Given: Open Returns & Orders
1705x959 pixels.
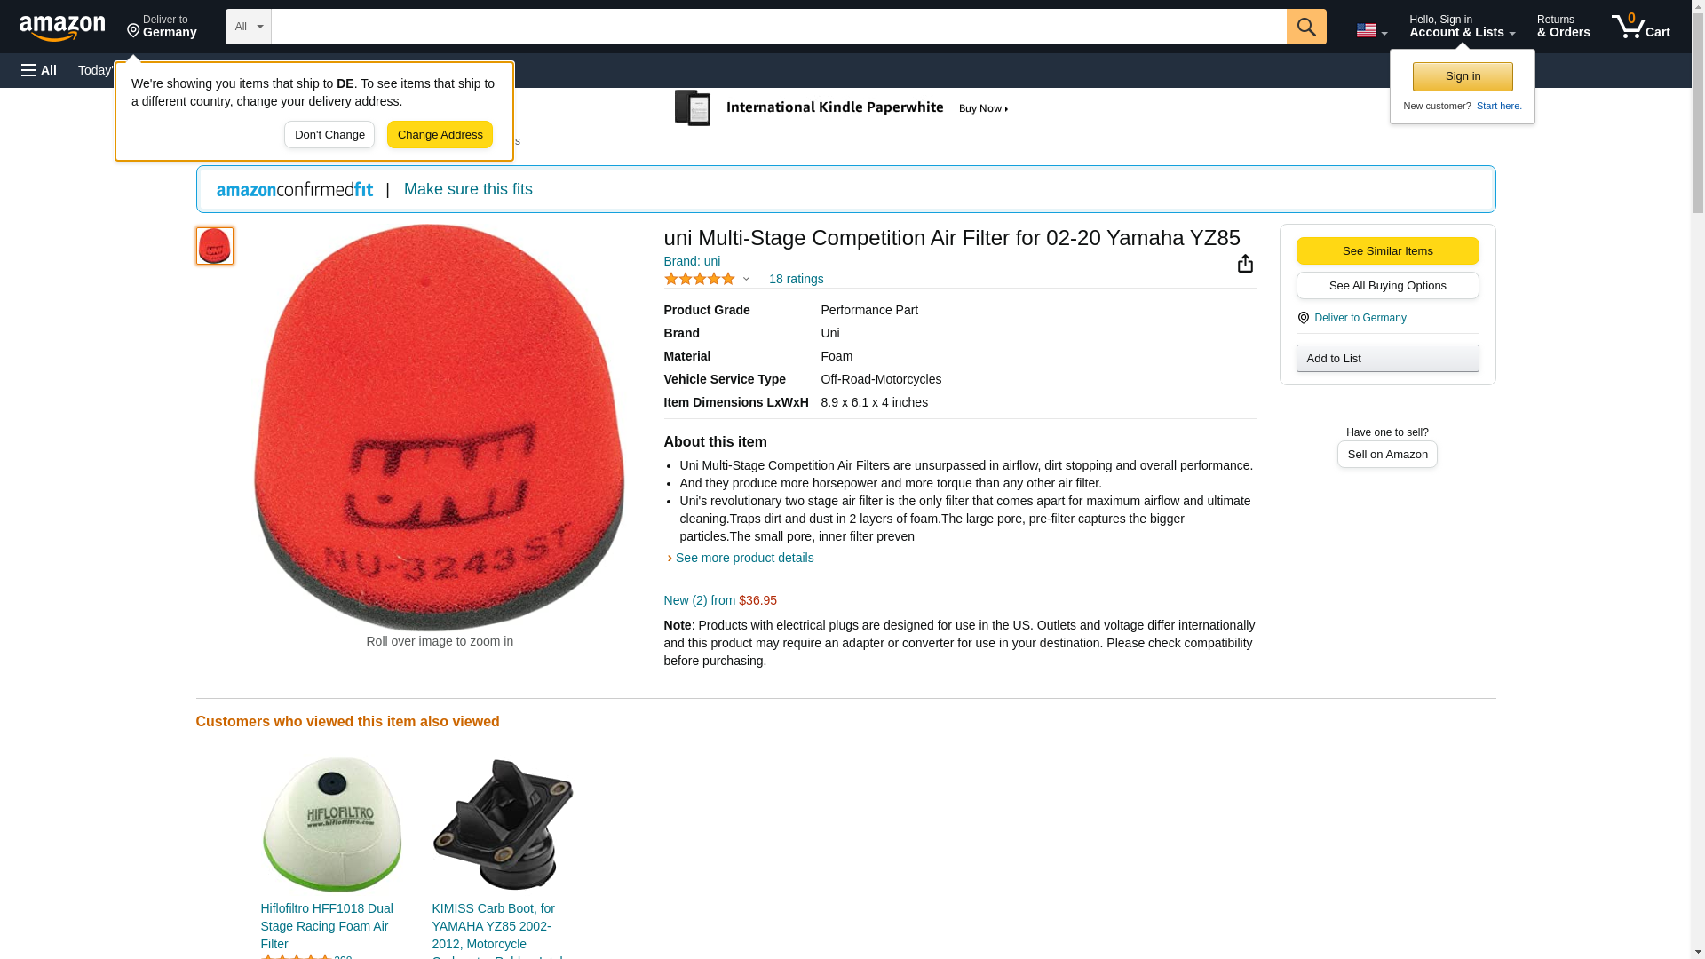Looking at the screenshot, I should 1563,27.
